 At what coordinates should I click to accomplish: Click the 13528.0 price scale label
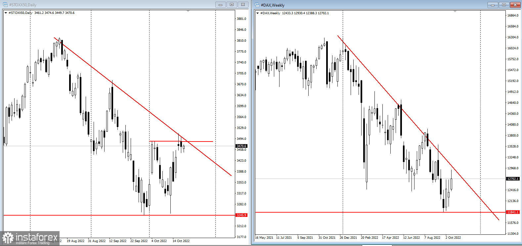tap(513, 146)
